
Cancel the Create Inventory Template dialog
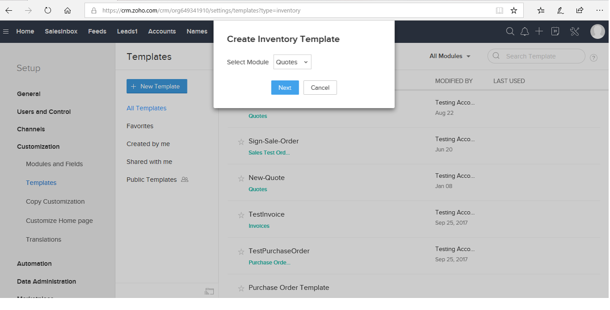pyautogui.click(x=320, y=88)
